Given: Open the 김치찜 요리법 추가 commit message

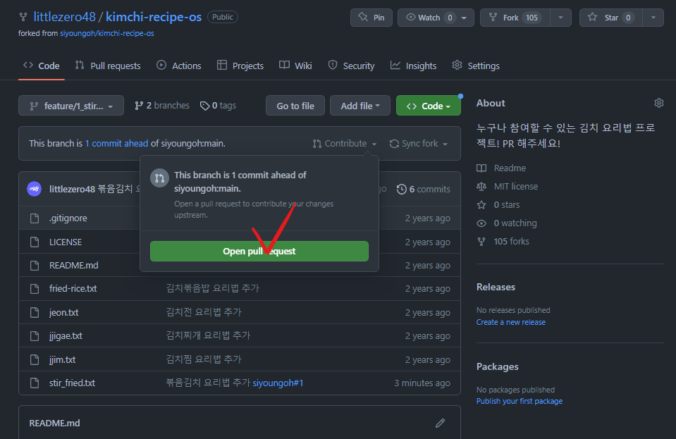Looking at the screenshot, I should click(204, 359).
